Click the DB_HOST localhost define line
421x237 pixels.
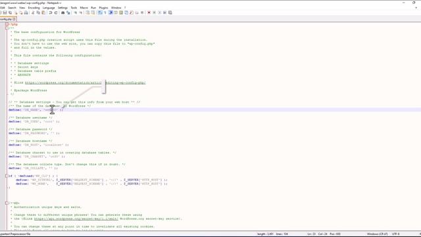coord(38,145)
